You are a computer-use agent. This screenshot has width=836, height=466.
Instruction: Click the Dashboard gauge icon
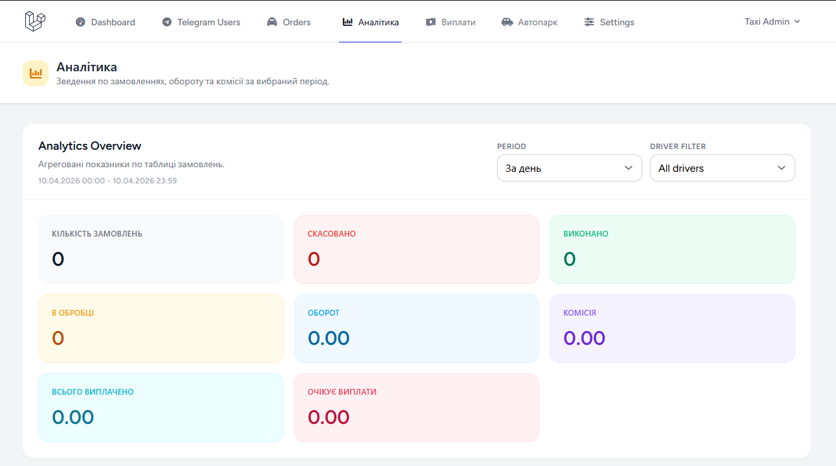tap(80, 22)
